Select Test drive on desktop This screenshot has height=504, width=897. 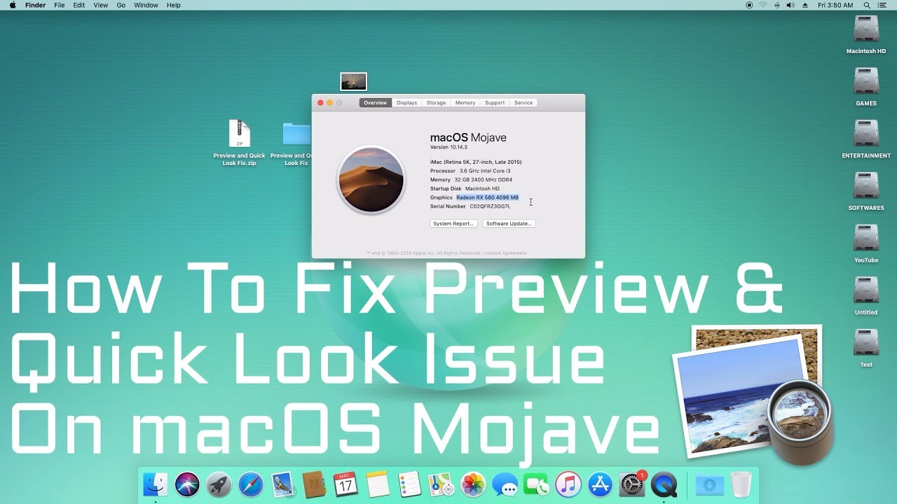[866, 348]
